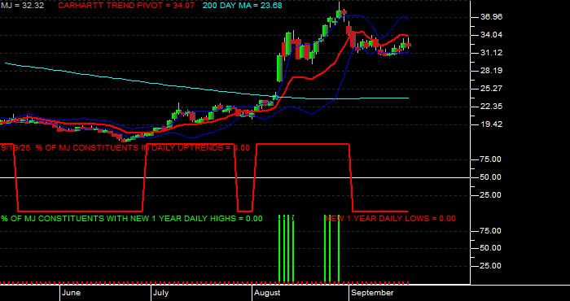The width and height of the screenshot is (570, 301).
Task: Click the 75.00 value on the new highs axis
Action: tap(491, 231)
